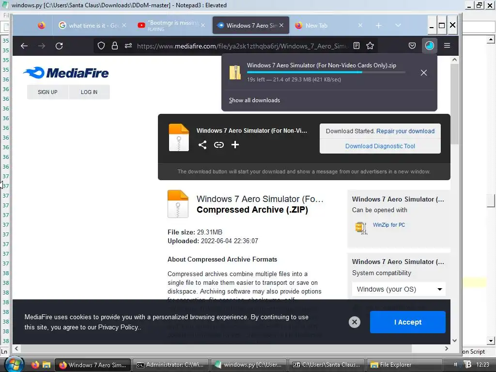Screen dimensions: 496x372
Task: Open a new tab with the plus button
Action: pyautogui.click(x=379, y=26)
